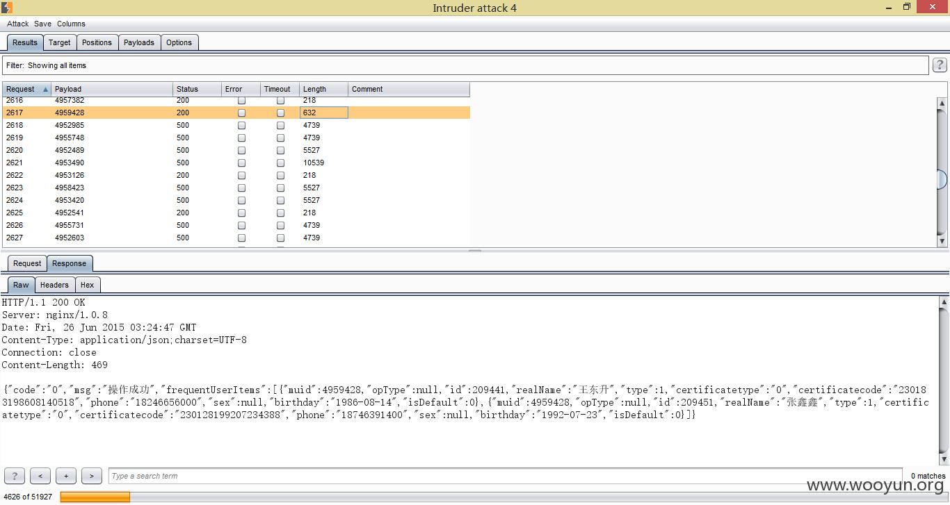950x505 pixels.
Task: Open the Attack menu
Action: pos(18,24)
